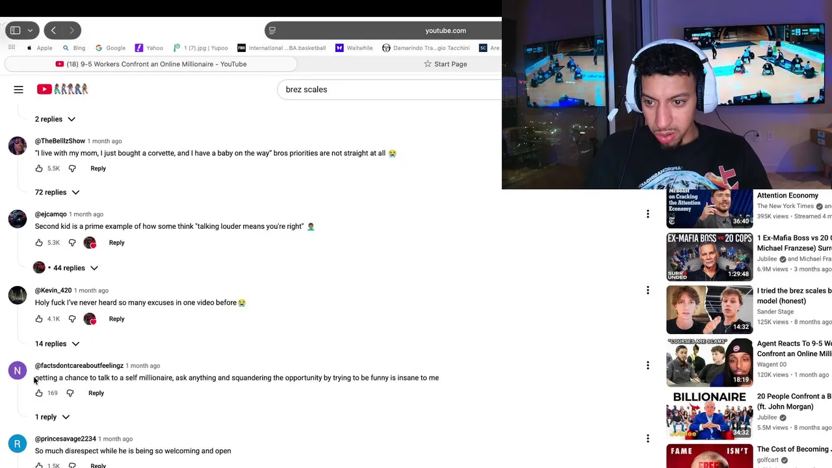Image resolution: width=832 pixels, height=468 pixels.
Task: Like @Kevin_420's comment
Action: pos(39,318)
